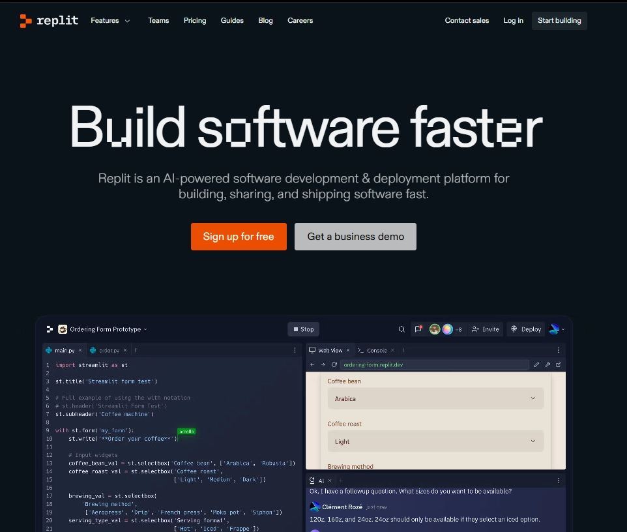The width and height of the screenshot is (627, 532).
Task: Open the Coffee bean Arabica dropdown
Action: pos(435,398)
